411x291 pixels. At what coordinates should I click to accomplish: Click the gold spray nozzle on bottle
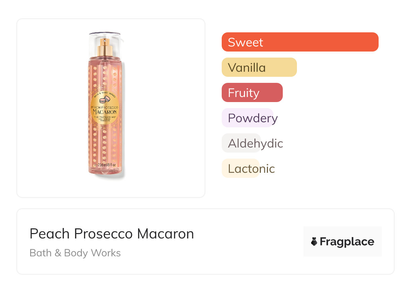(x=105, y=47)
